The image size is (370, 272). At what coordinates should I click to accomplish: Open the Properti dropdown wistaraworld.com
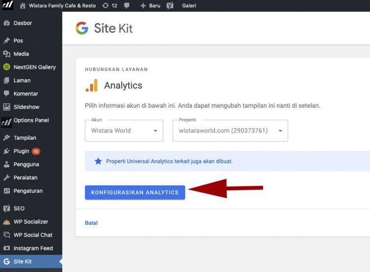pyautogui.click(x=230, y=130)
